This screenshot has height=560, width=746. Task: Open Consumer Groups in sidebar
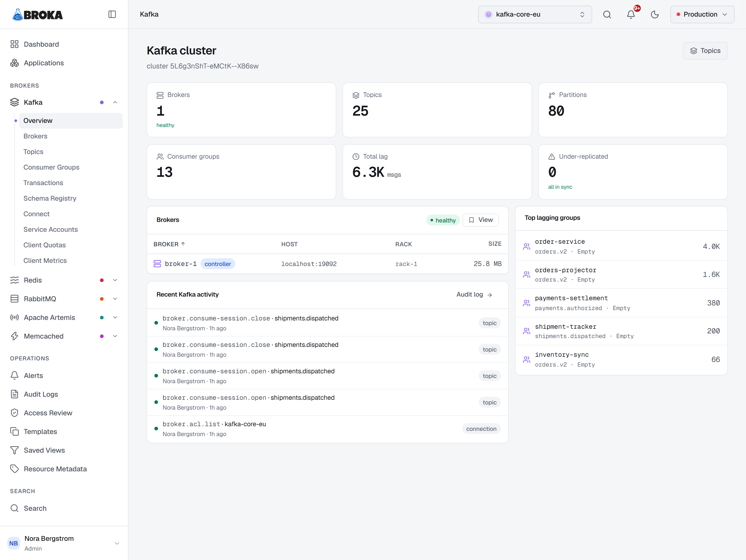(71, 167)
